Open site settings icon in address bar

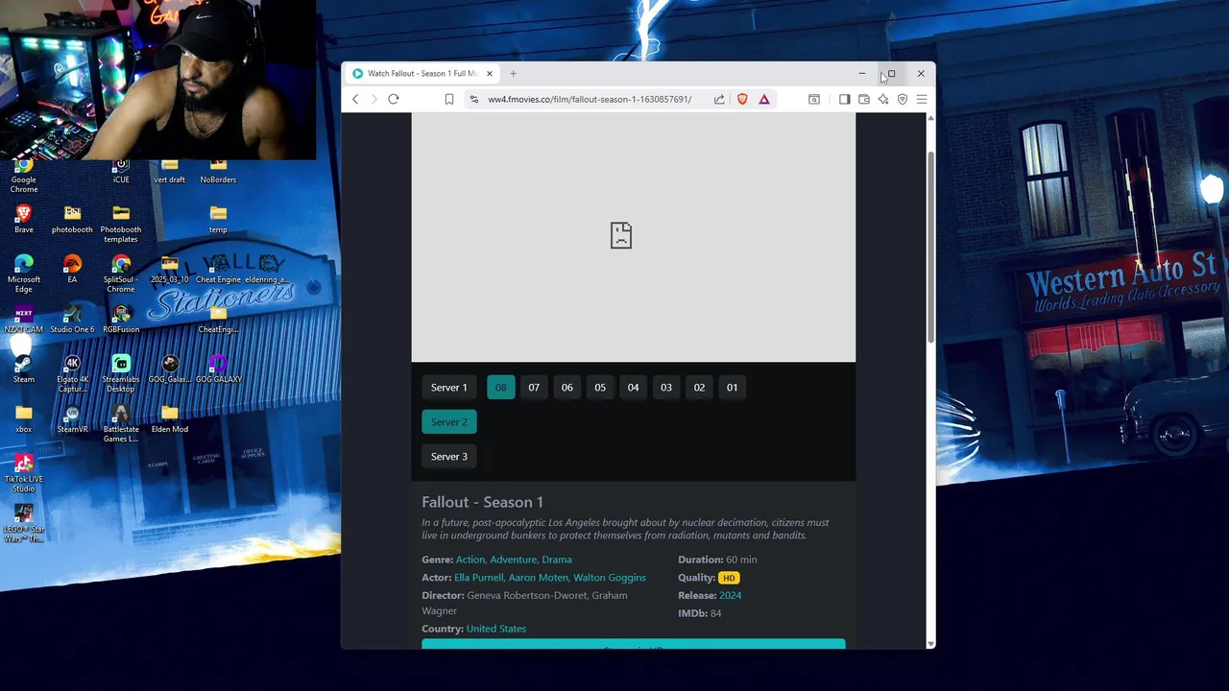[x=473, y=99]
